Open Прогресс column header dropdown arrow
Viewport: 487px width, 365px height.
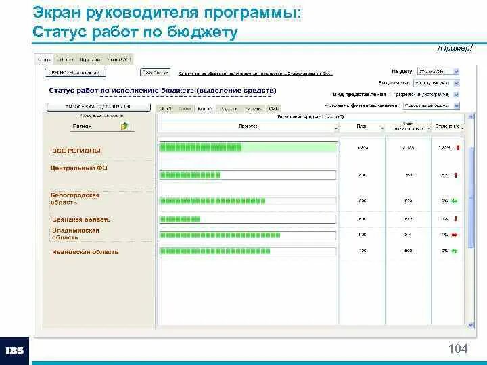[336, 128]
